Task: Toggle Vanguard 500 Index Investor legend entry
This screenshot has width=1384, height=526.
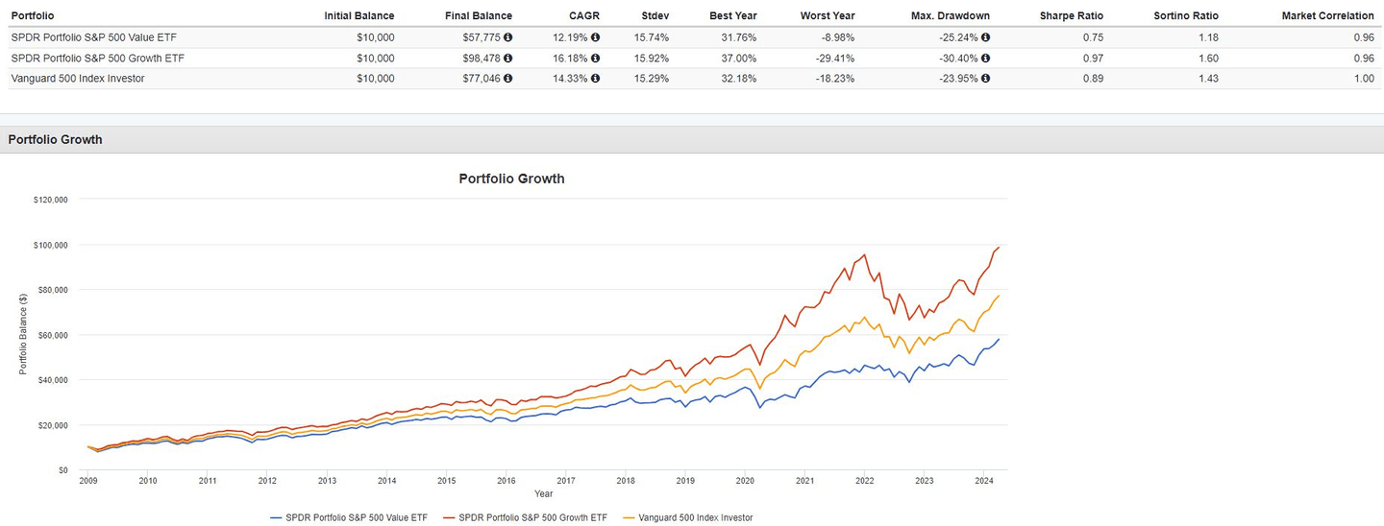Action: 690,517
